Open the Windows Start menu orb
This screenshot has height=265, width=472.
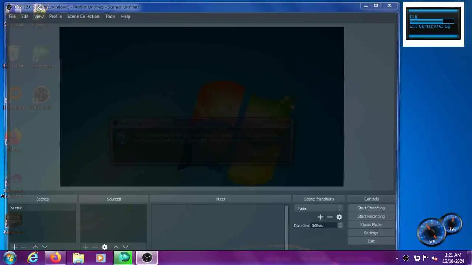click(x=10, y=258)
